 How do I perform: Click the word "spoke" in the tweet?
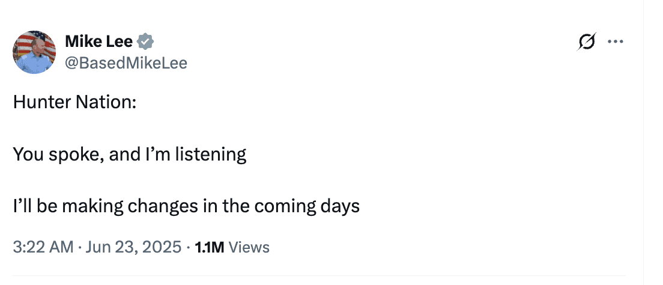(68, 155)
